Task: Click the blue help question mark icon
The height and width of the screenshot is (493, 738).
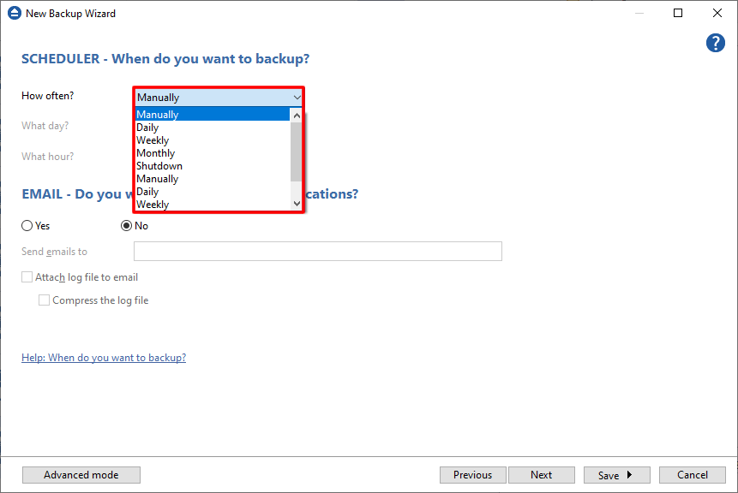Action: [x=716, y=44]
